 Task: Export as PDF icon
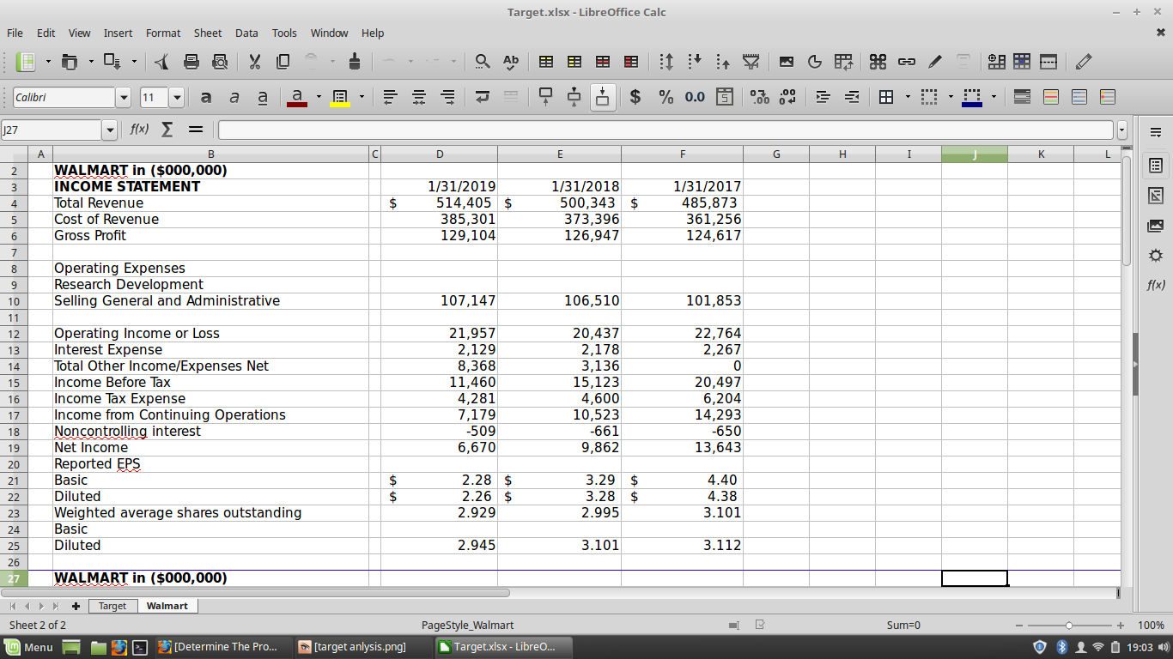click(x=162, y=62)
